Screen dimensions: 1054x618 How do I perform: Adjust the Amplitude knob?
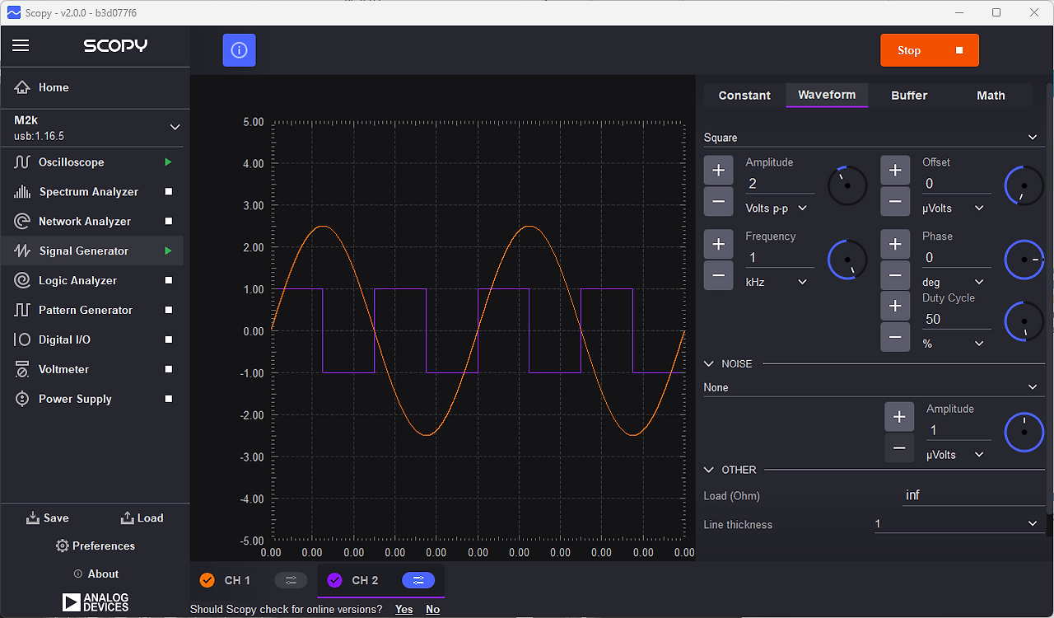pos(847,186)
